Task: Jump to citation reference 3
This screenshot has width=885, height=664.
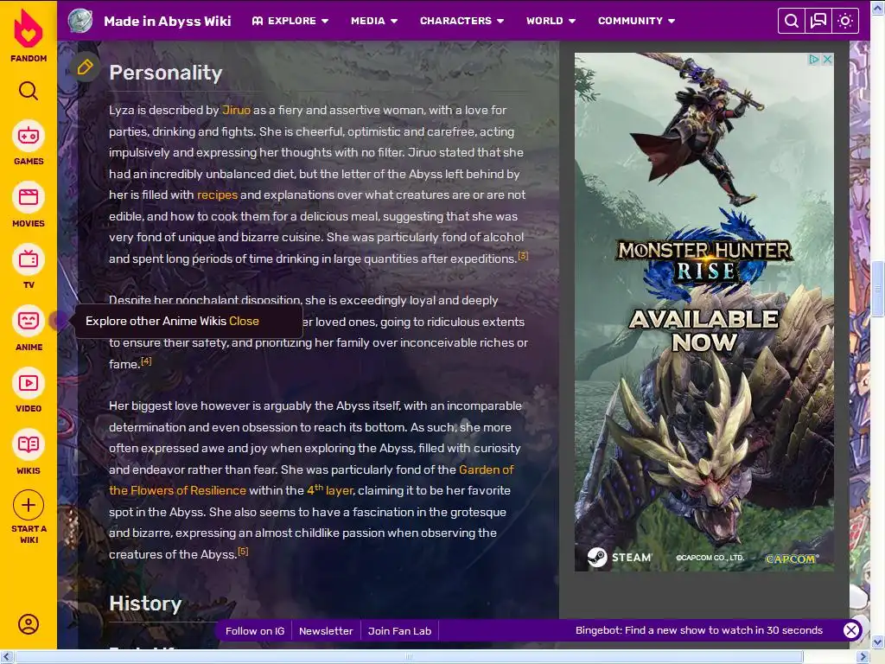Action: pos(523,256)
